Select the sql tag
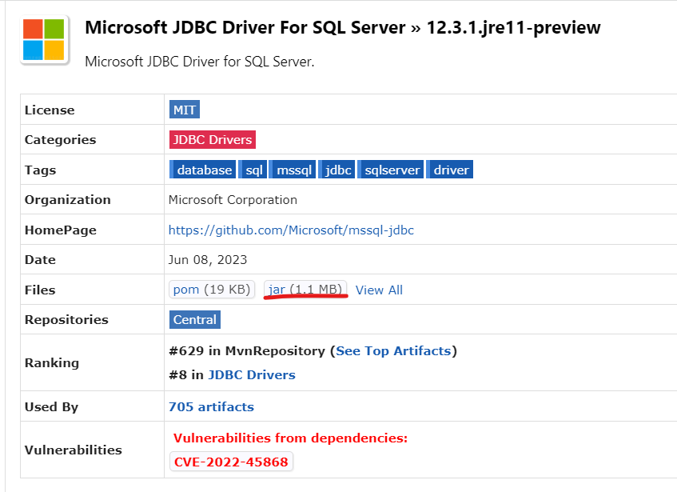The height and width of the screenshot is (492, 677). click(253, 169)
